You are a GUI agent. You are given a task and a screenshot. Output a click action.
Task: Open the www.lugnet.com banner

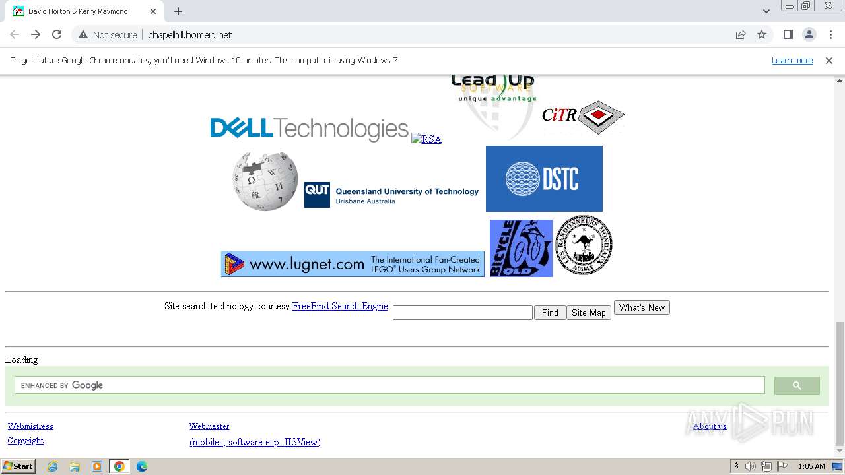(353, 264)
